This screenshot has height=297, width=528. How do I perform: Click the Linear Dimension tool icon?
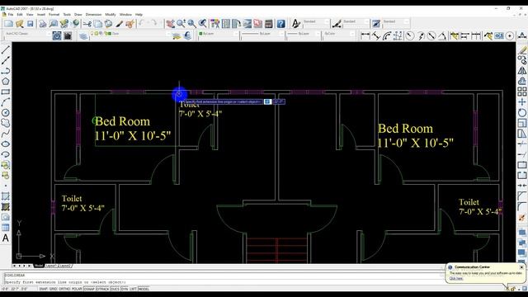(x=365, y=35)
